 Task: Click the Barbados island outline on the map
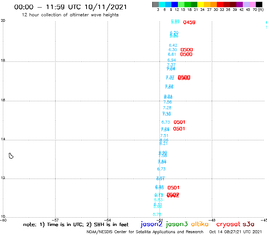click(11, 156)
